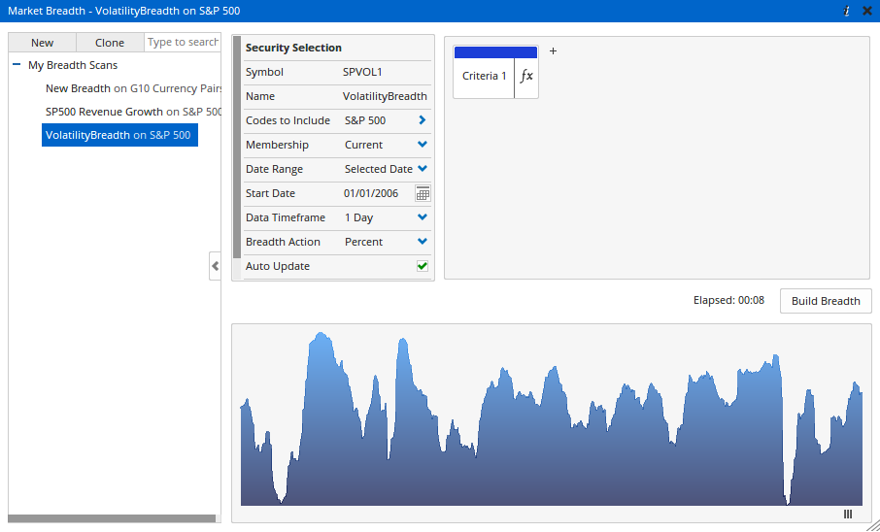
Task: Add new criteria with plus icon
Action: pos(554,50)
